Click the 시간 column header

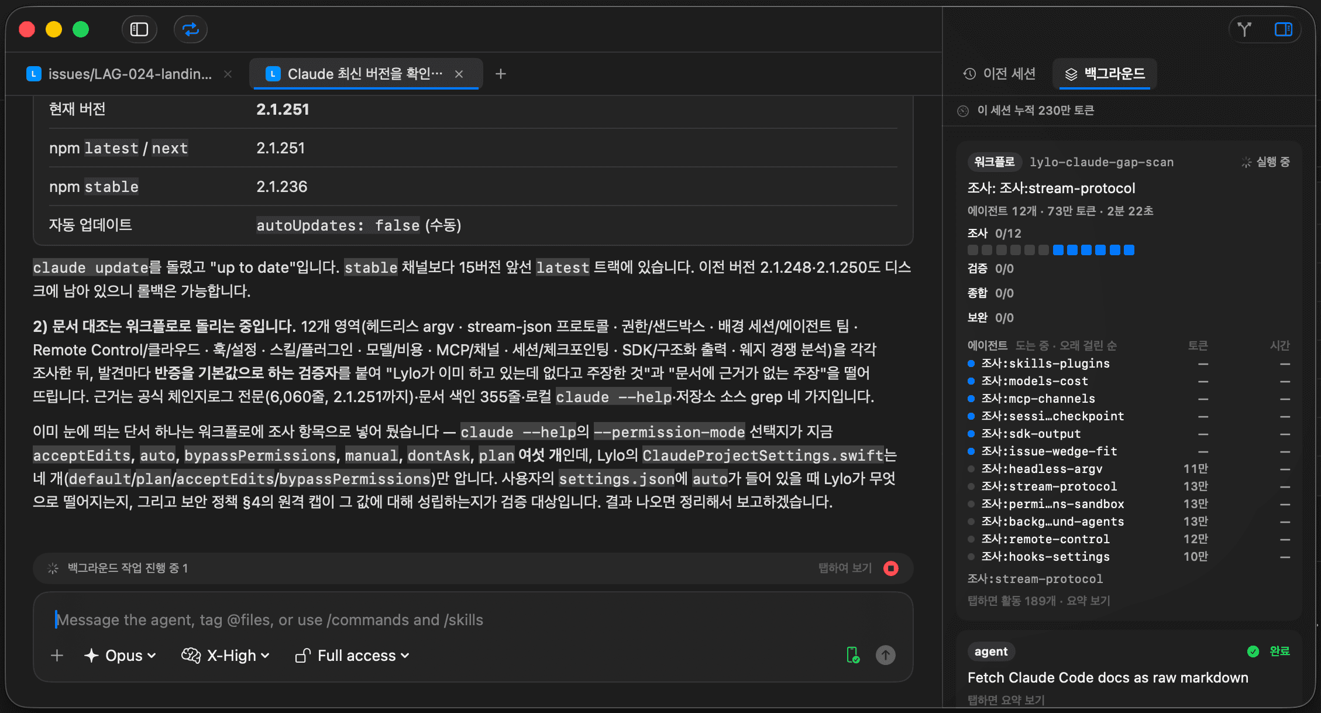1279,345
